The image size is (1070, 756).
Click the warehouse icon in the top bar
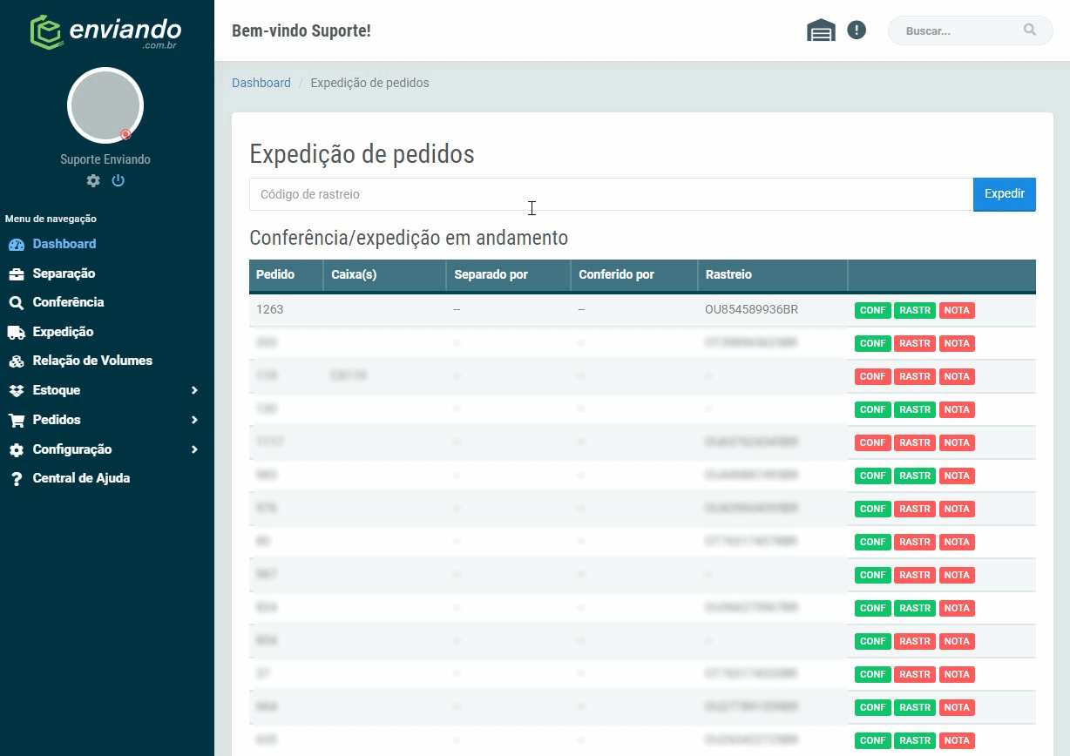pyautogui.click(x=821, y=30)
